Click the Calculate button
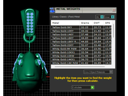The width and height of the screenshot is (128, 96). point(83,87)
